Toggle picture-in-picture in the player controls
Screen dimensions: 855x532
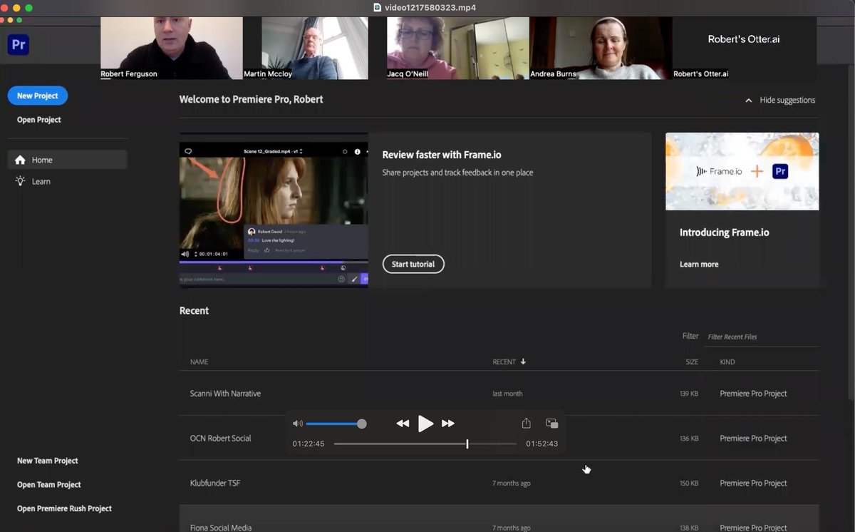pos(551,423)
